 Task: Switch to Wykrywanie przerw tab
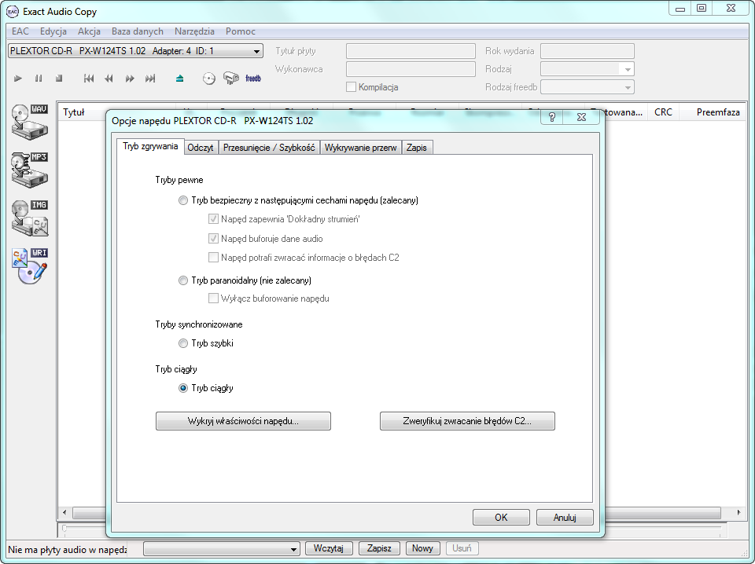click(361, 148)
